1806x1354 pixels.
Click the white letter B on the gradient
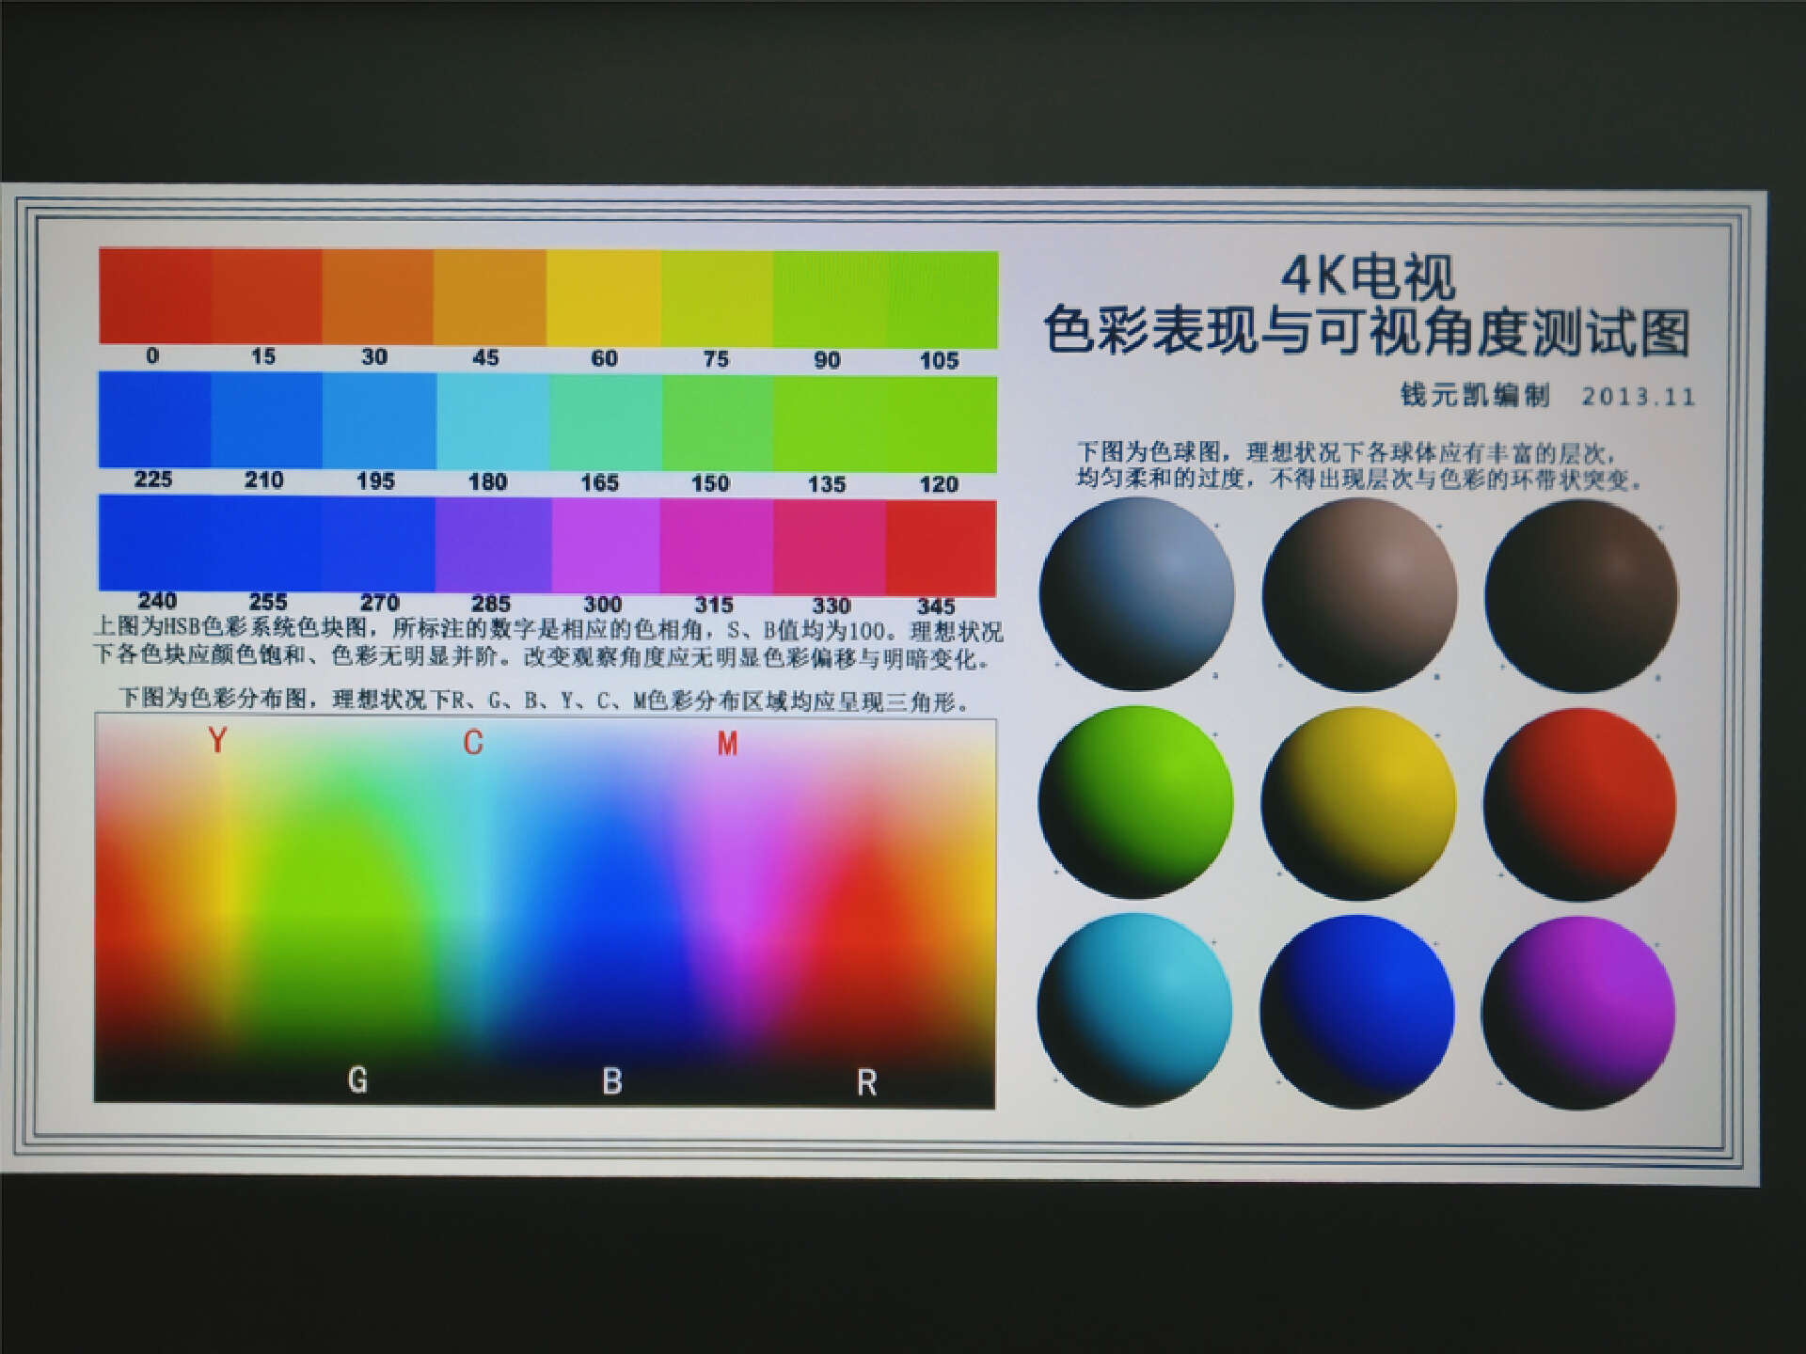coord(611,1081)
